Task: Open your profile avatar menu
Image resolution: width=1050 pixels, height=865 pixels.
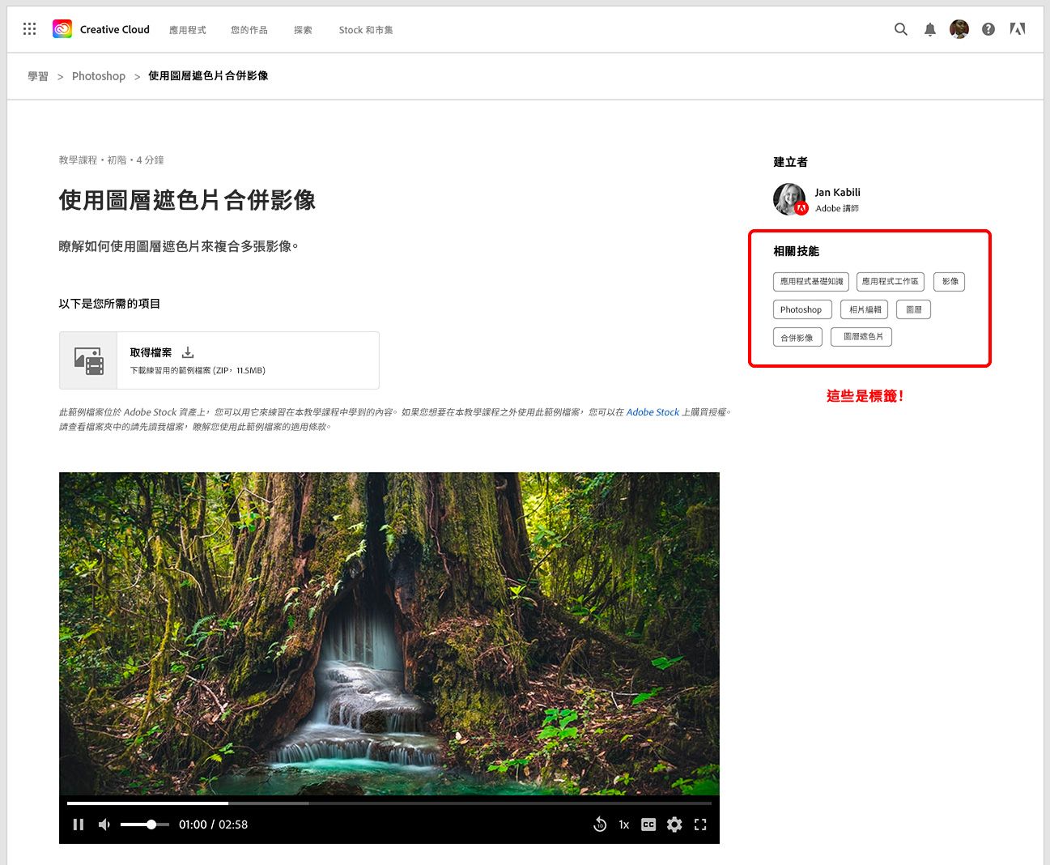Action: pos(959,28)
